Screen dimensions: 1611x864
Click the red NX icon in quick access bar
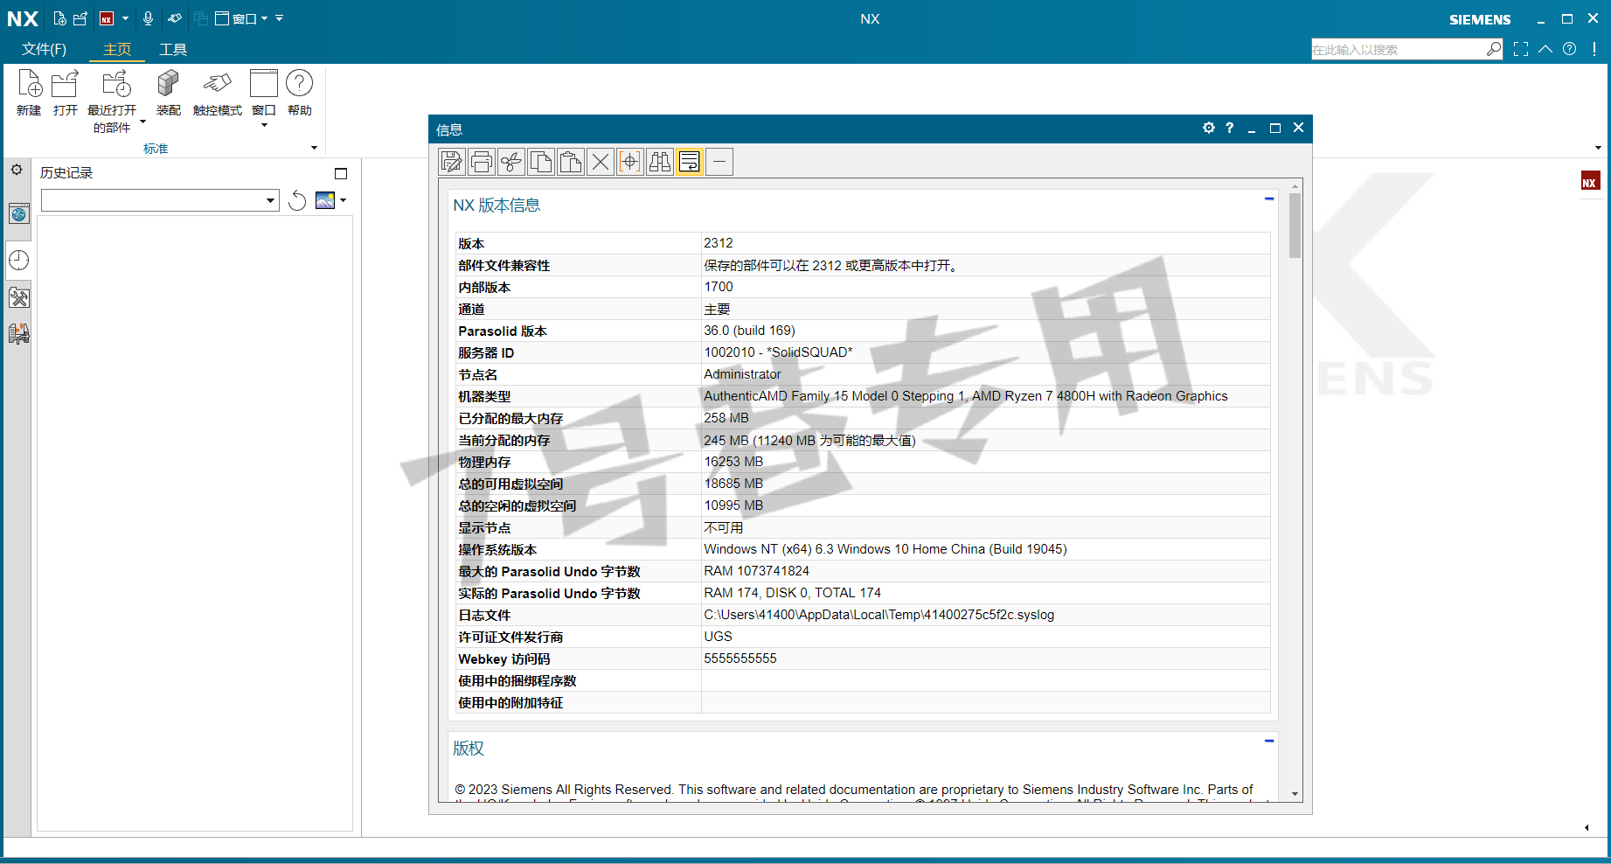pyautogui.click(x=107, y=18)
